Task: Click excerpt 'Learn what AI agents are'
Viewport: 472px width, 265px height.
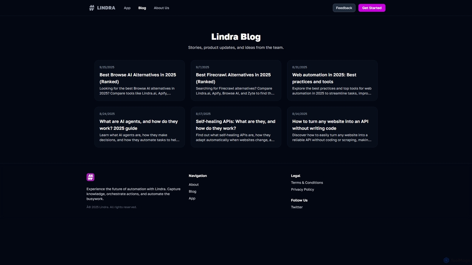Action: point(139,138)
